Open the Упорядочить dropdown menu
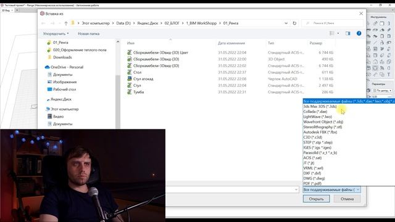The height and width of the screenshot is (222, 395). [56, 33]
